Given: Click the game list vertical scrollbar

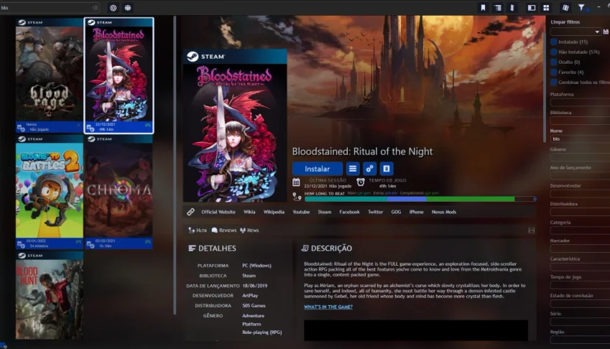Looking at the screenshot, I should click(x=175, y=165).
